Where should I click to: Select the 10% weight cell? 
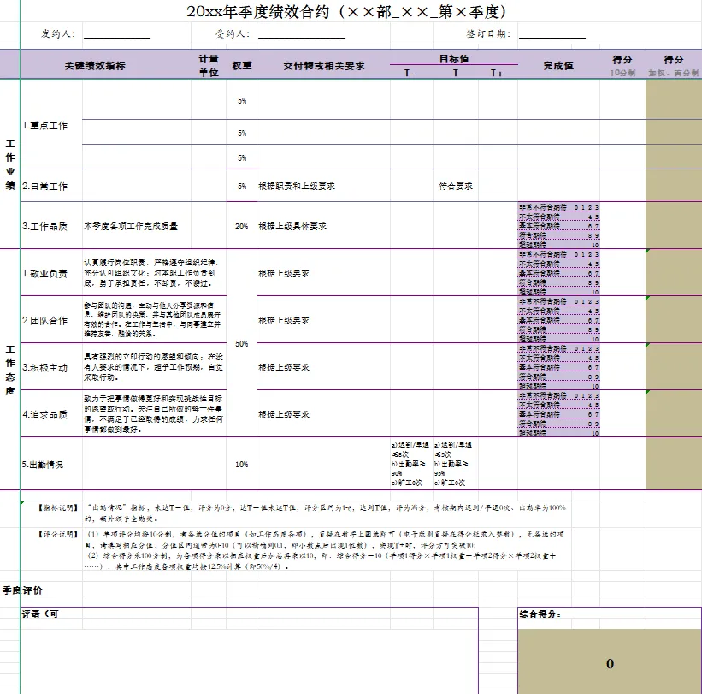click(x=242, y=464)
